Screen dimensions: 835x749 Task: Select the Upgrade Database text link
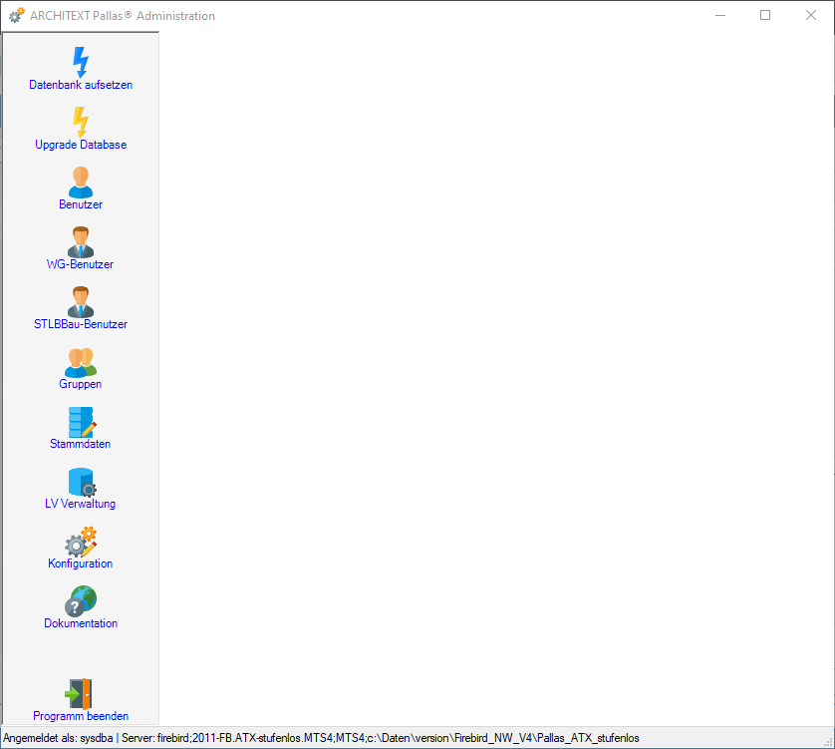[81, 145]
